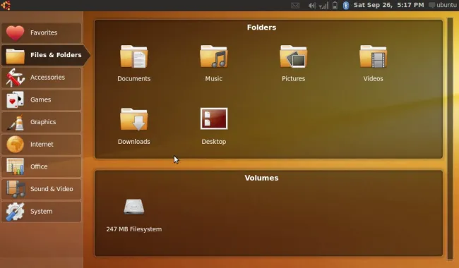Click the date and time display

[x=389, y=5]
